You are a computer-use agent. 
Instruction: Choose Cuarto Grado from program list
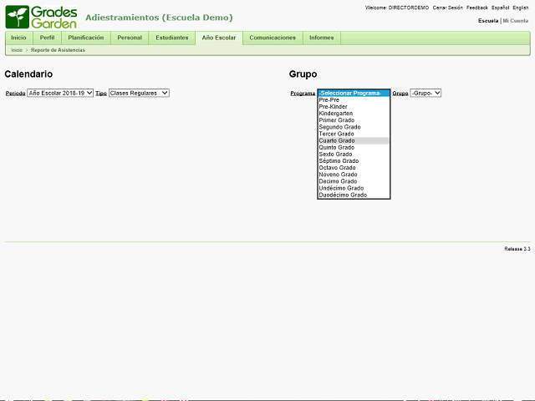[337, 140]
